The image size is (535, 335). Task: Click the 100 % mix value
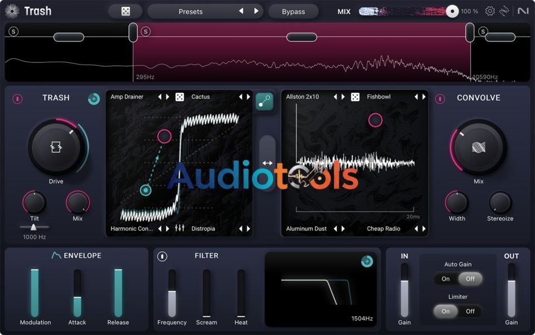[x=470, y=10]
